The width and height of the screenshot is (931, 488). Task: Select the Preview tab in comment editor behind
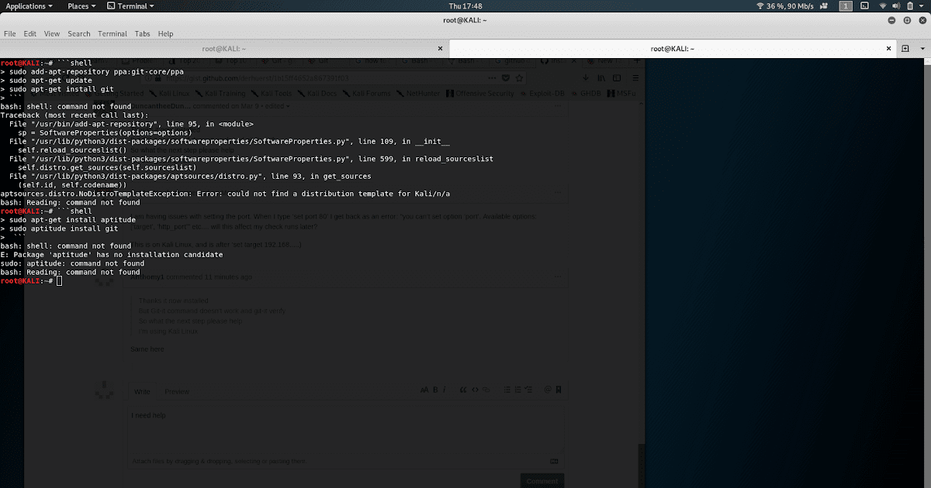click(177, 392)
